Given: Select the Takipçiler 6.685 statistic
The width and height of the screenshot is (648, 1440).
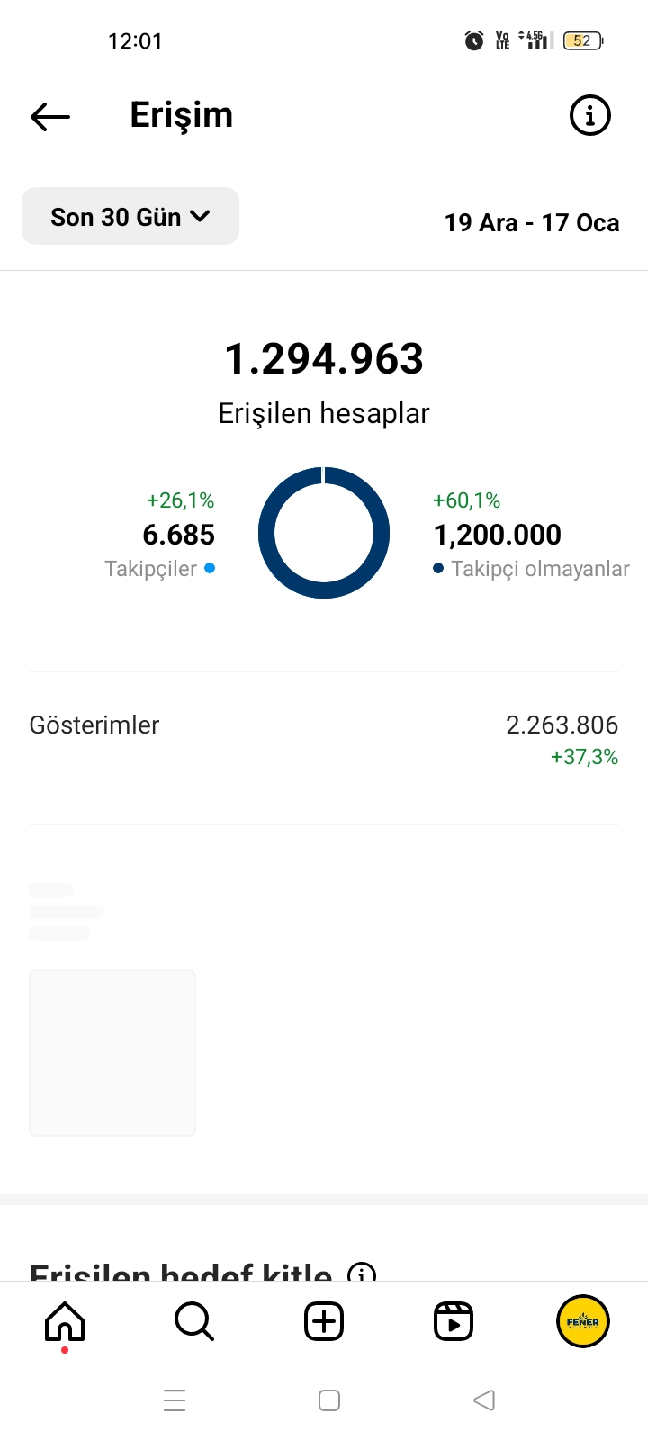Looking at the screenshot, I should [160, 535].
